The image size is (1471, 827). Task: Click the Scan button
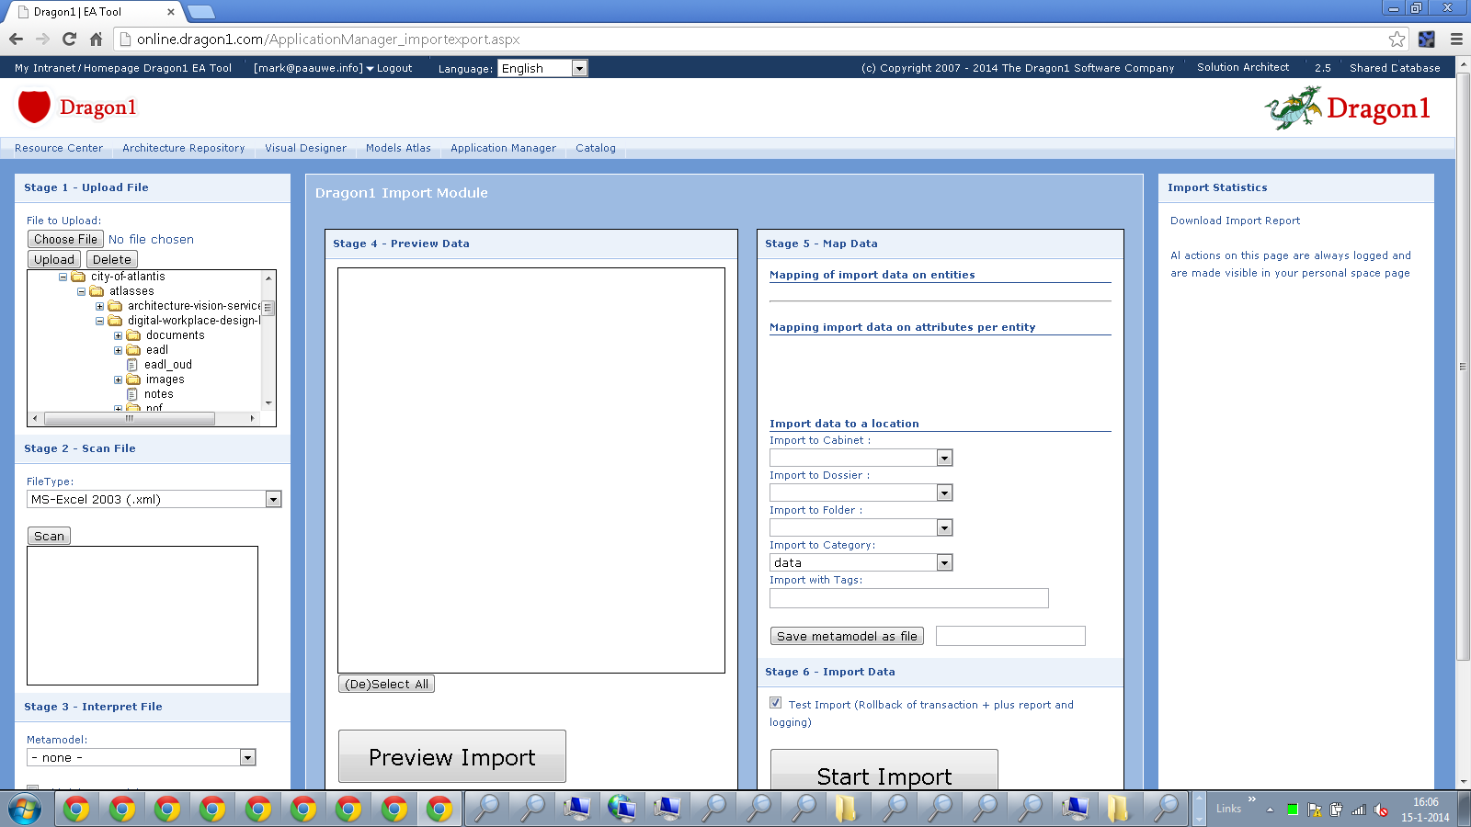pos(49,536)
